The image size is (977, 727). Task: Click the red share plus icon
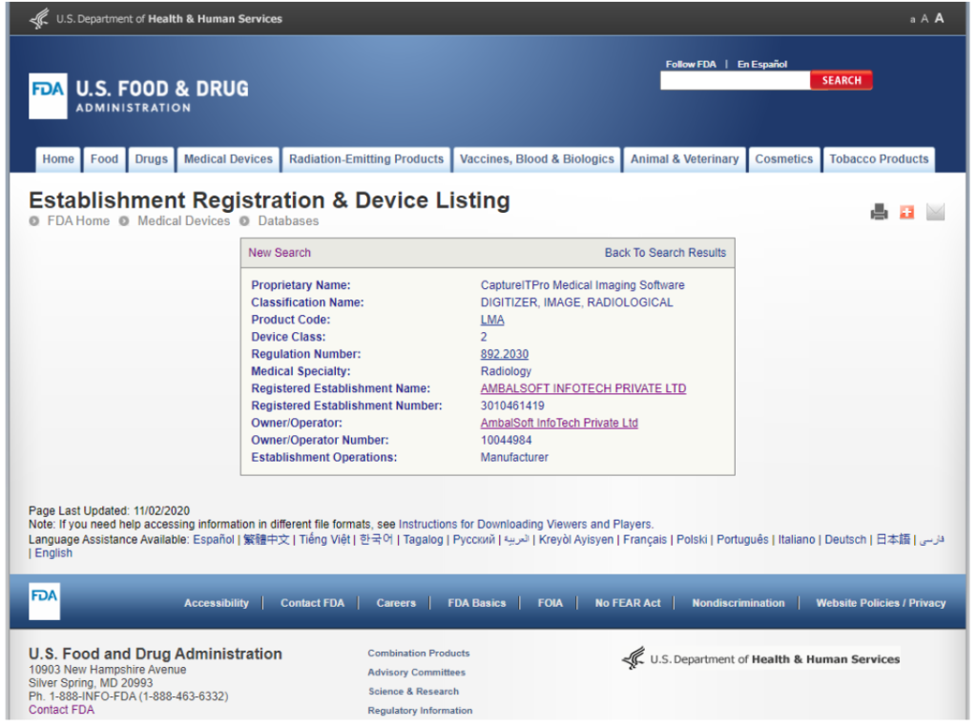coord(906,213)
